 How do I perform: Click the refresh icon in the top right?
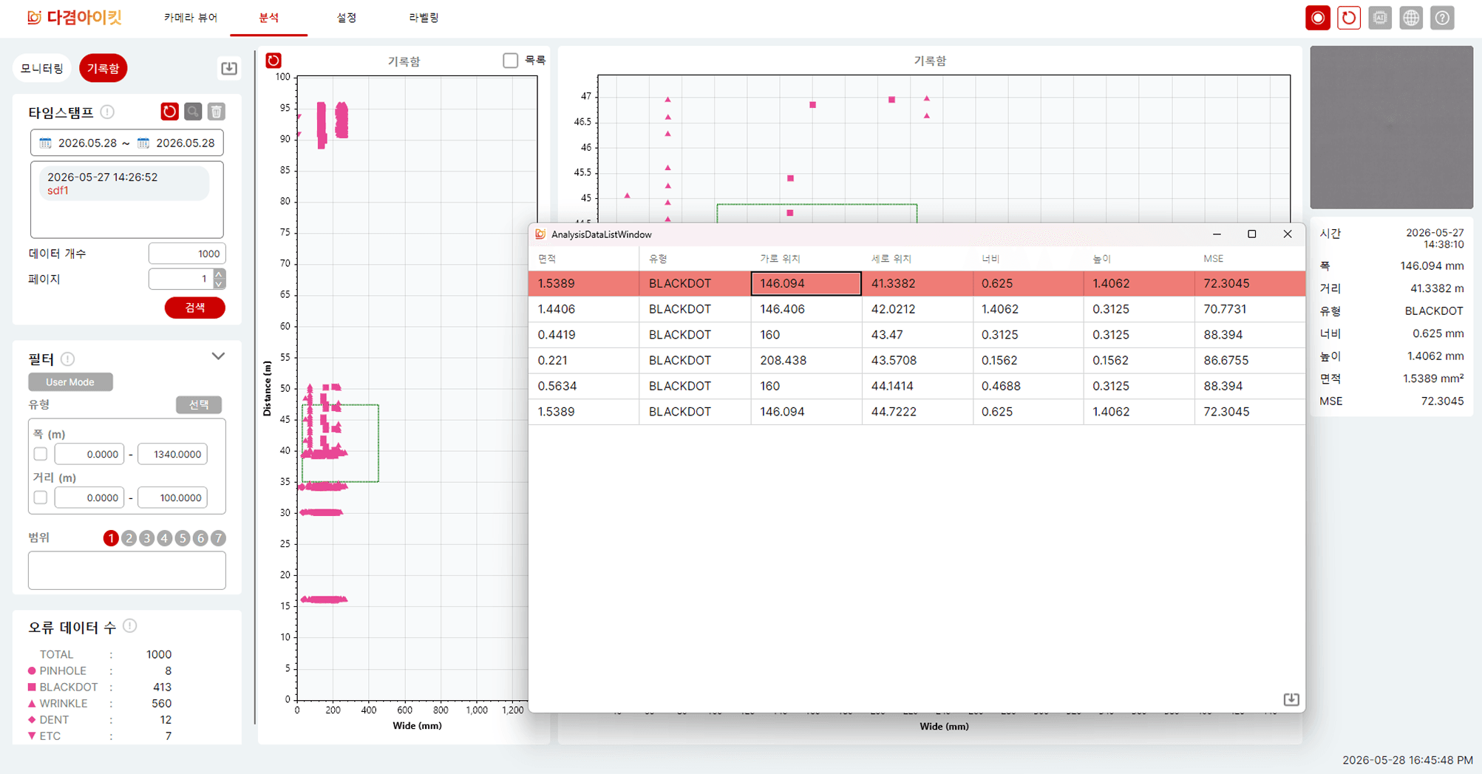[x=1348, y=18]
